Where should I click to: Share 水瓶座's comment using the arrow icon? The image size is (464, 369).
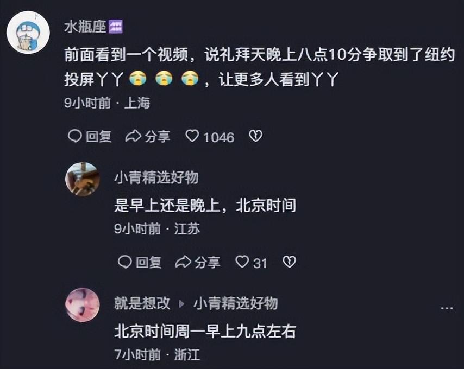[133, 136]
